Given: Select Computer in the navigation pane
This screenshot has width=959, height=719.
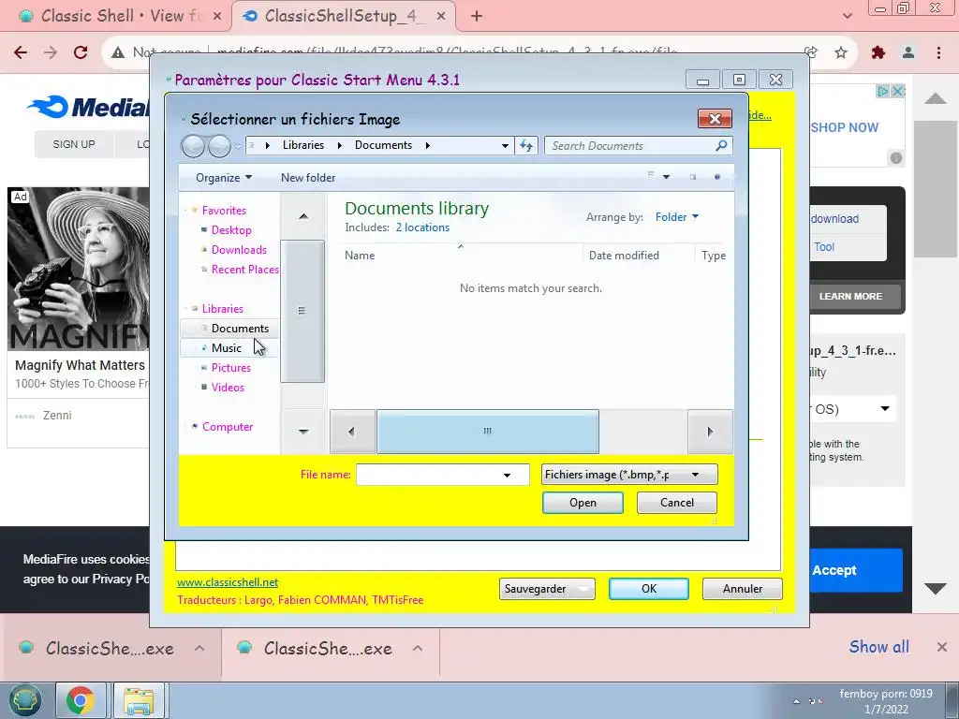Looking at the screenshot, I should point(228,427).
